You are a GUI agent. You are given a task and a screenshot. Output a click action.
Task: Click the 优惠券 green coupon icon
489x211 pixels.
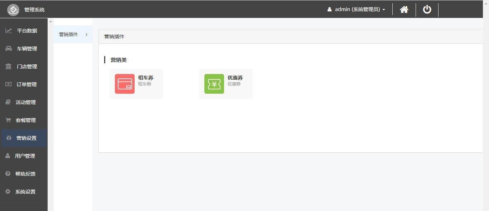click(214, 84)
